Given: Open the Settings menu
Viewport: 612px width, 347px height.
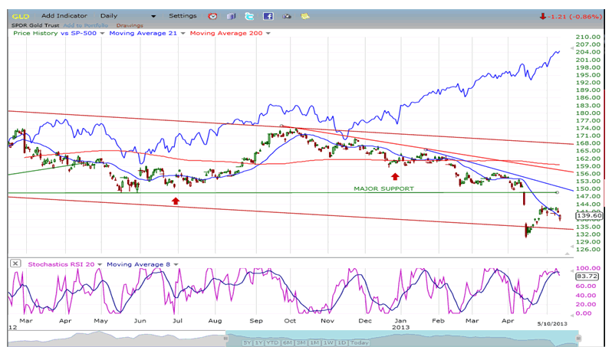Looking at the screenshot, I should [x=183, y=16].
